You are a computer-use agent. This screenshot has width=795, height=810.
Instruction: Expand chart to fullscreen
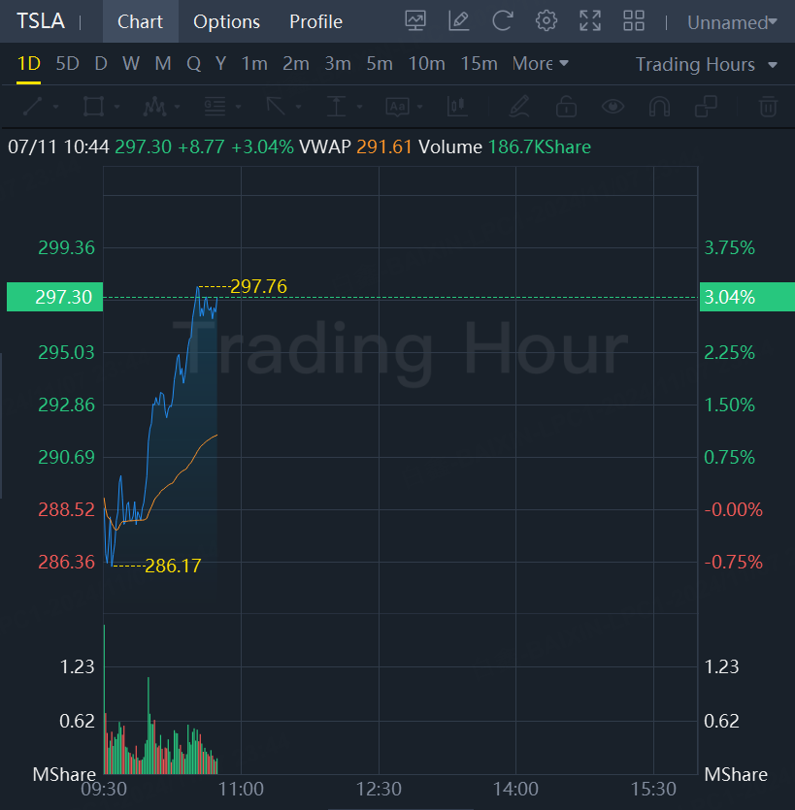pyautogui.click(x=590, y=21)
